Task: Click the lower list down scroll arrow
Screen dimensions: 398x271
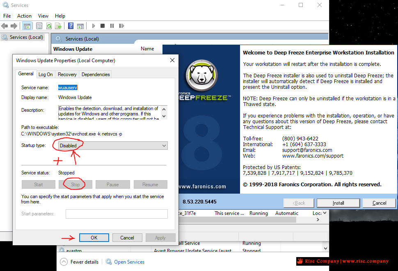Action: pyautogui.click(x=326, y=248)
